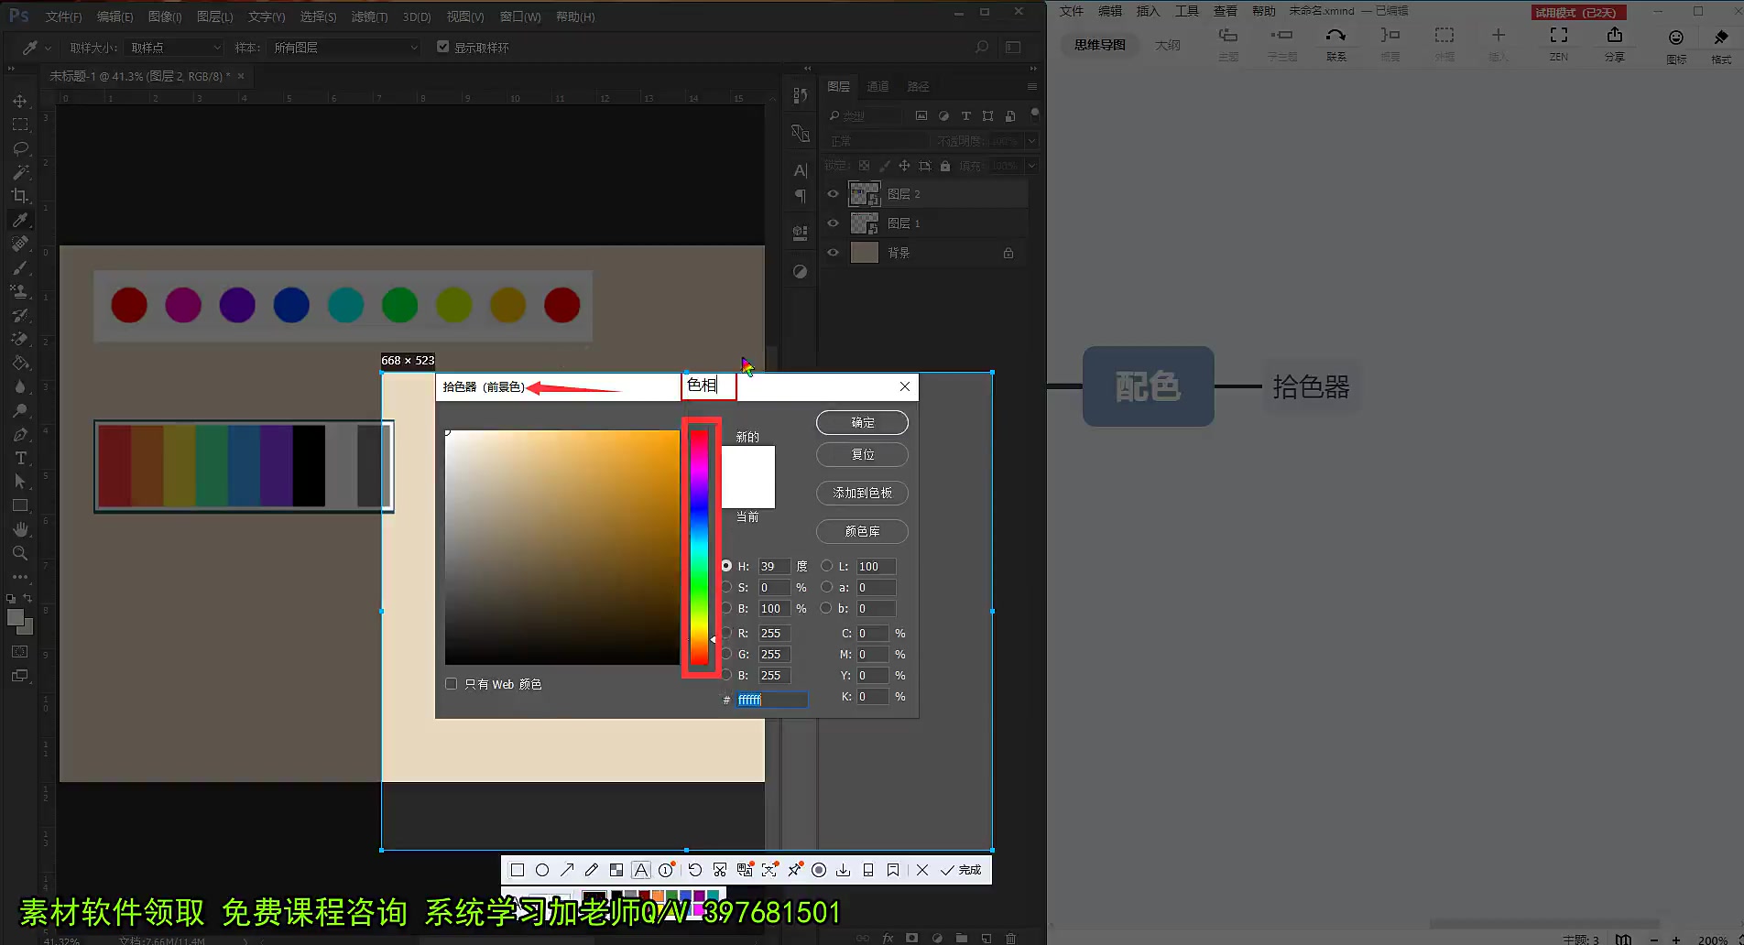
Task: Open the 取样大小 dropdown
Action: (x=175, y=47)
